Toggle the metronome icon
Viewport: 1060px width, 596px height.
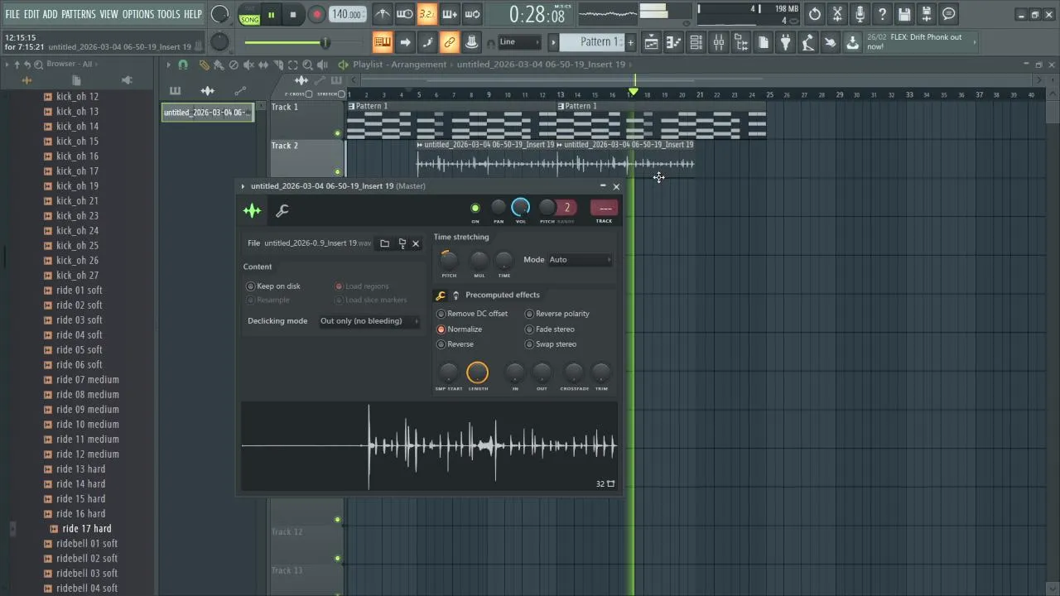383,14
